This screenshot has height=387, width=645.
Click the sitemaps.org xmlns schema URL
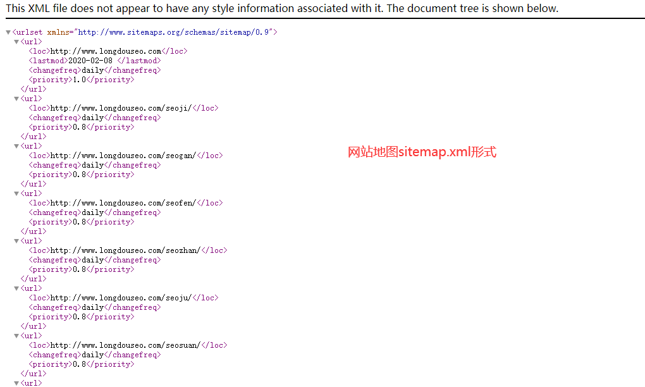tap(174, 32)
